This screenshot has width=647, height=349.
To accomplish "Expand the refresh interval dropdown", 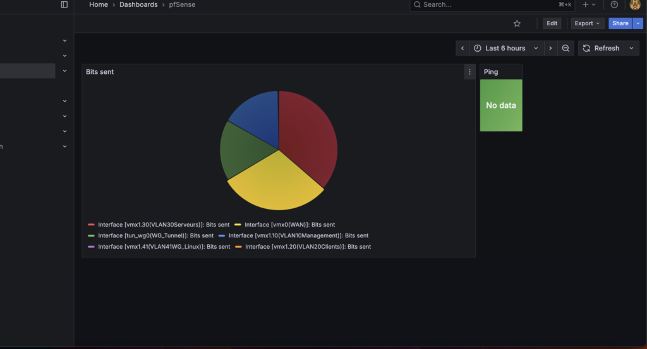I will click(631, 48).
